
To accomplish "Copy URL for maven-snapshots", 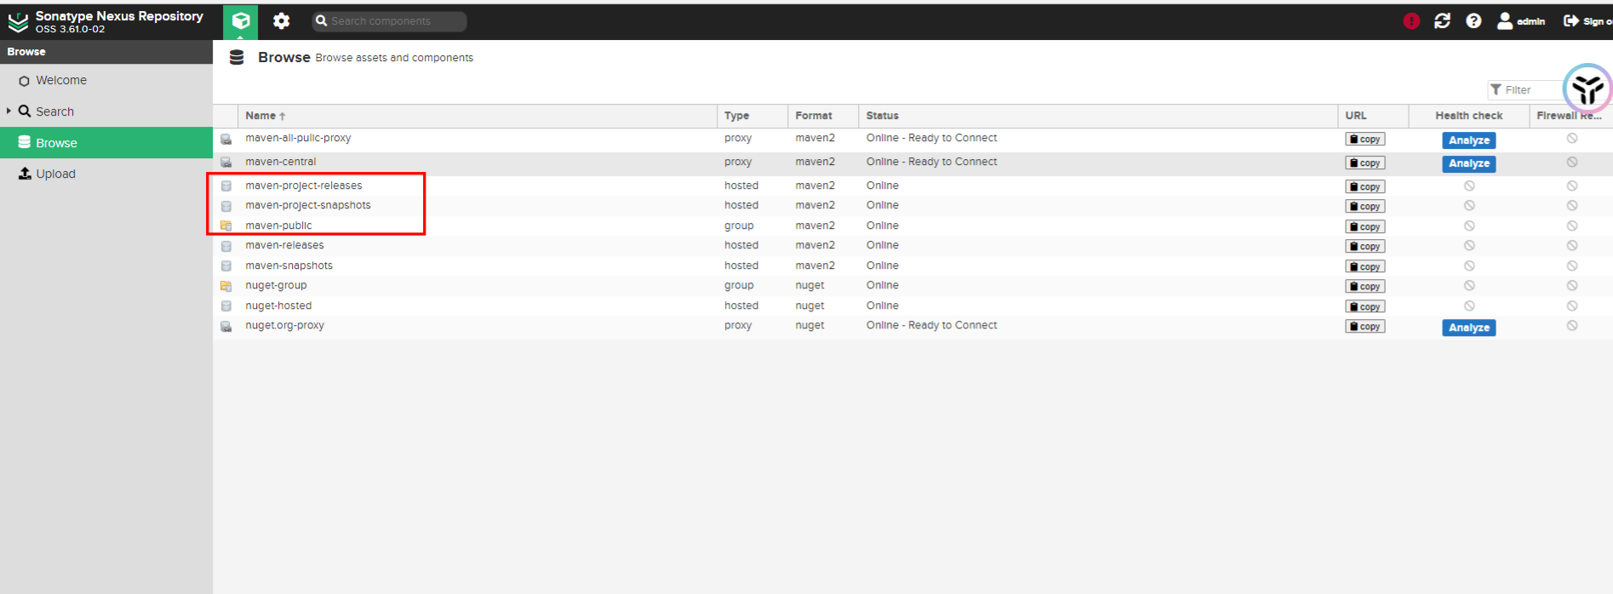I will [1365, 266].
